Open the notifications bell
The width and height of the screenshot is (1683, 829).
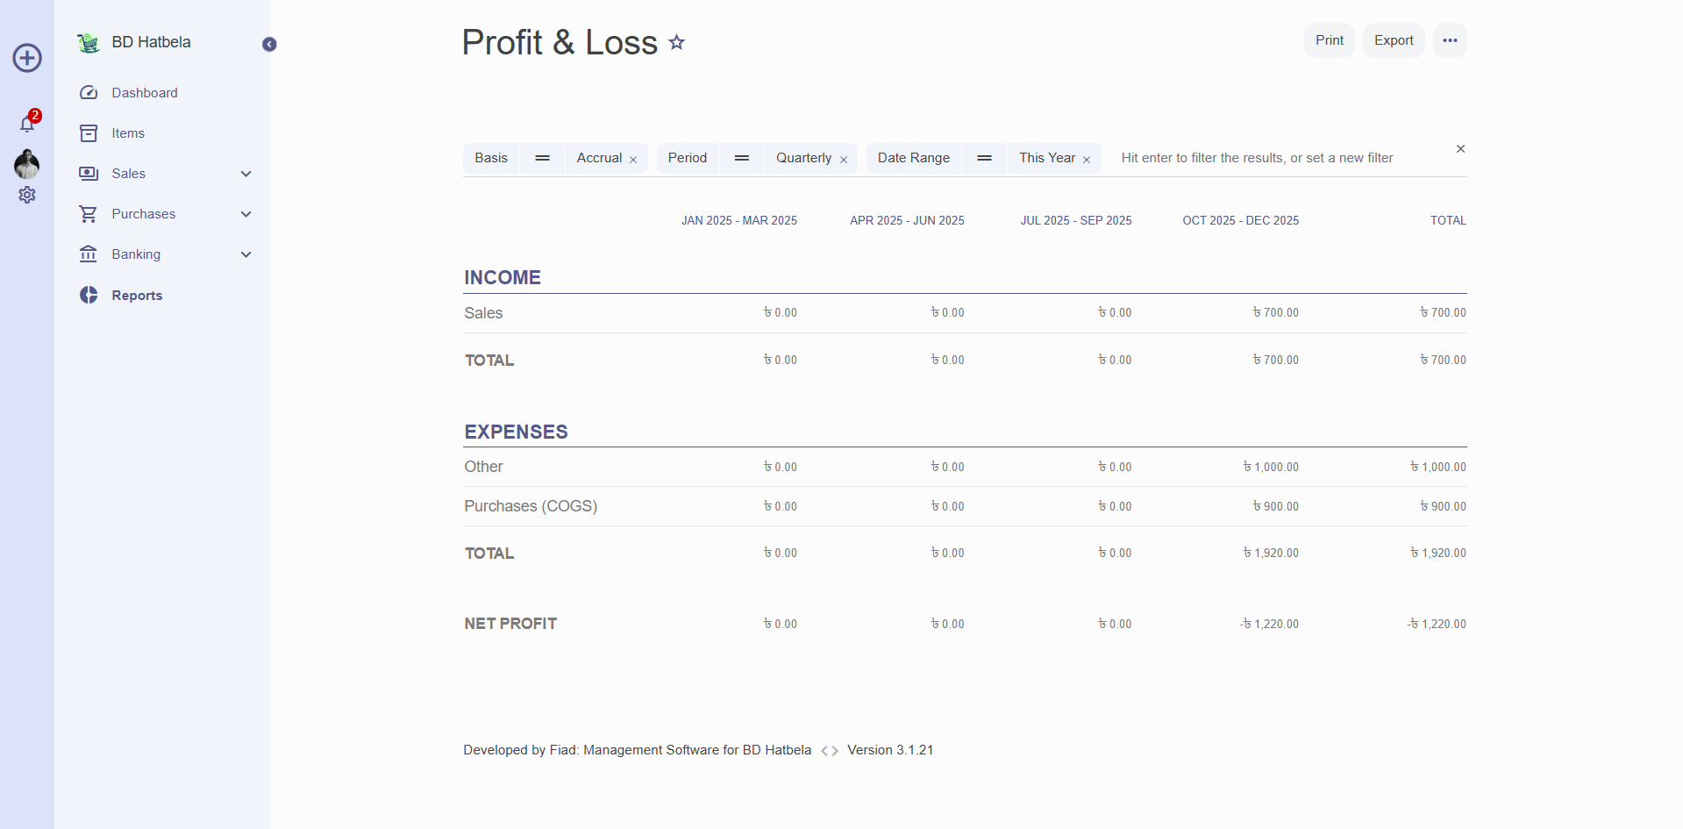point(27,124)
